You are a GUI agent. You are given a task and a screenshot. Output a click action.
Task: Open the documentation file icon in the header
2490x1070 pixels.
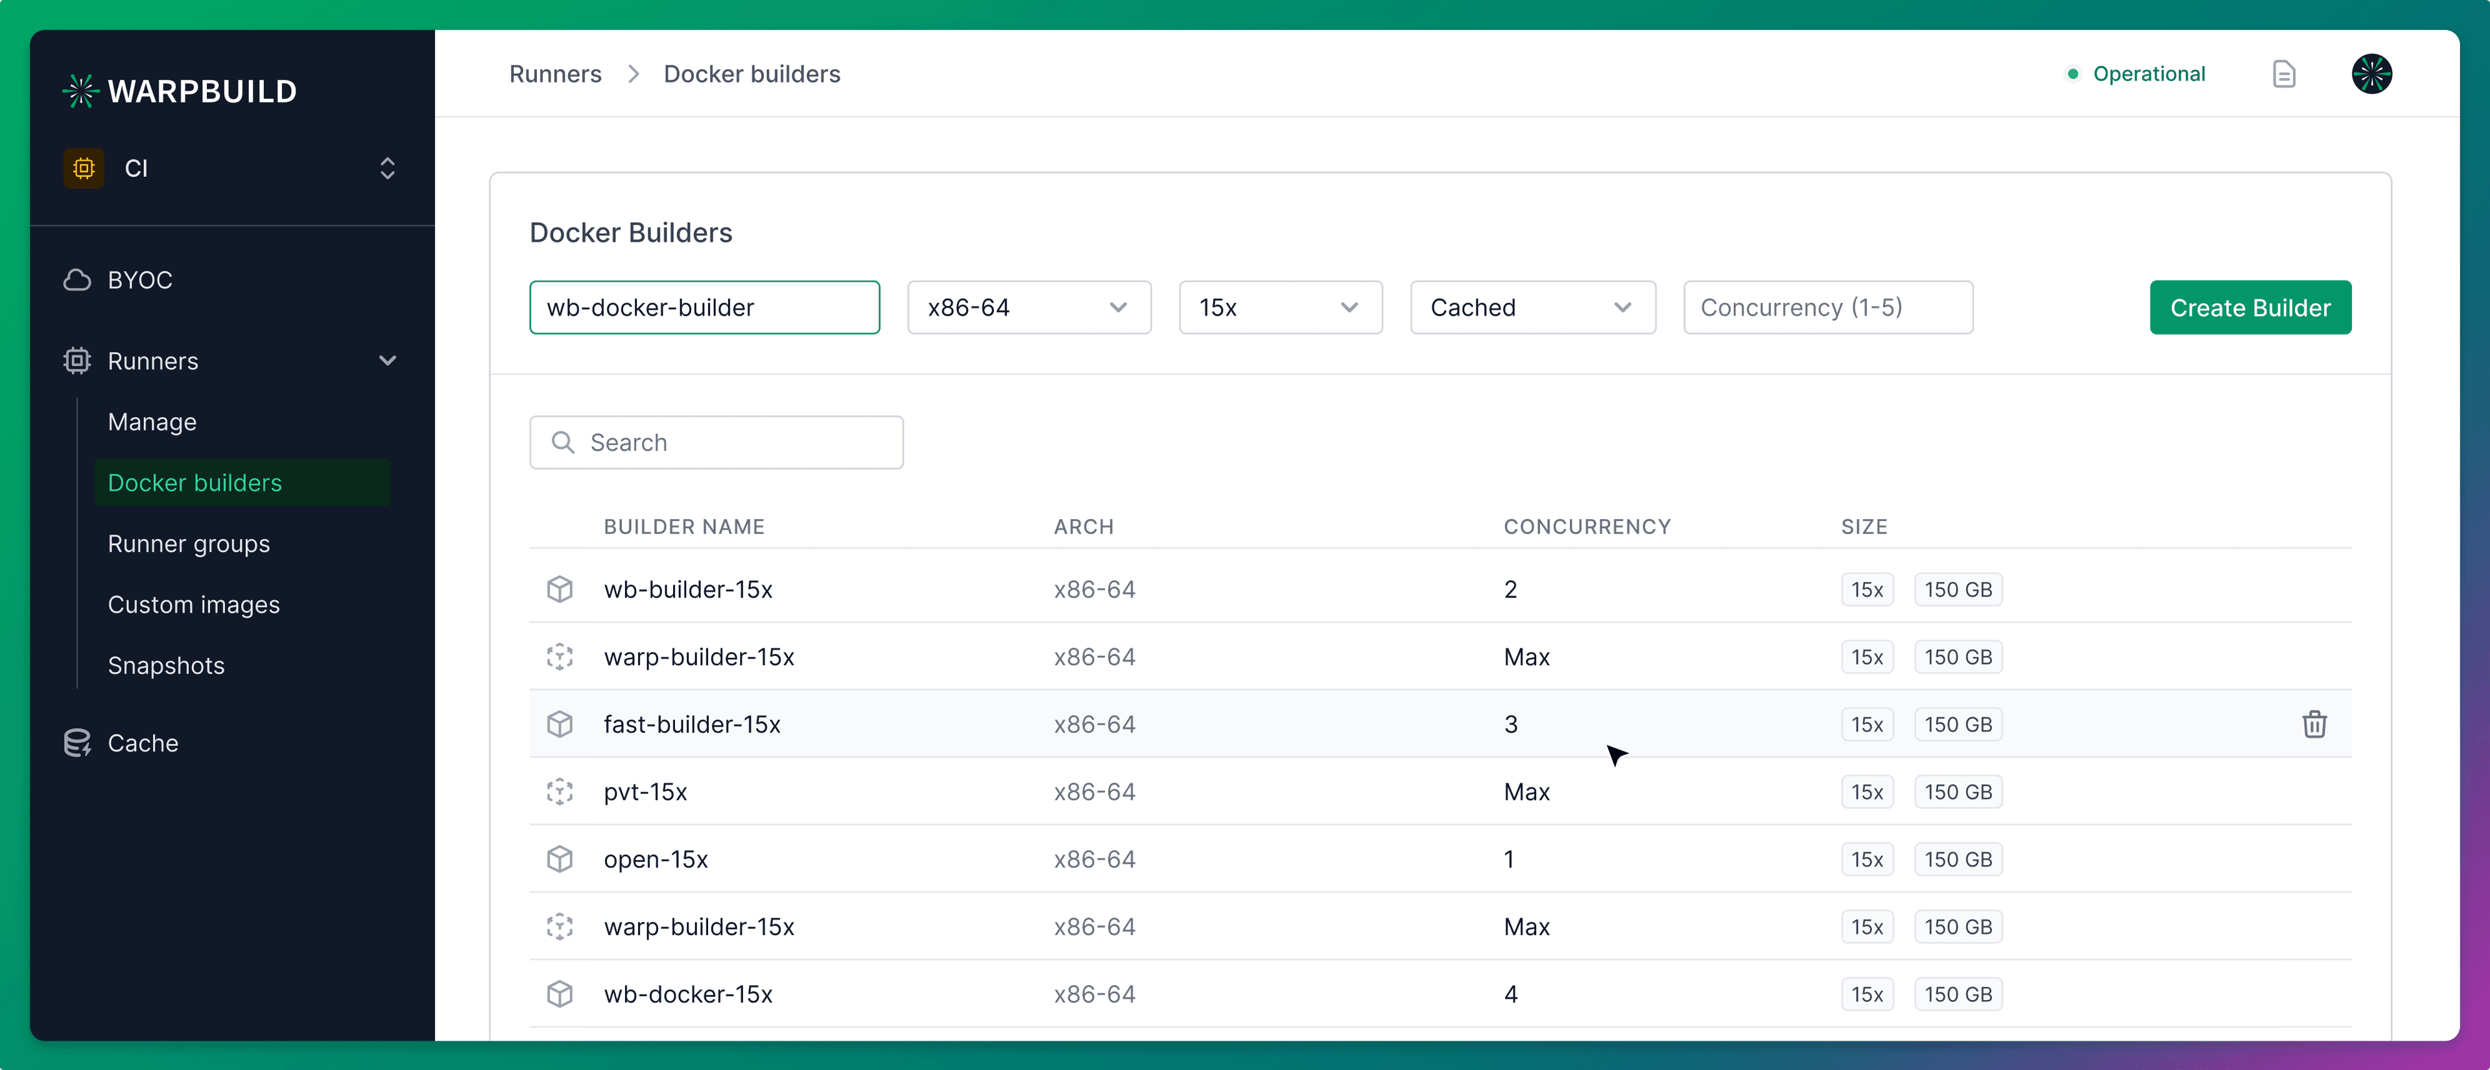point(2284,73)
